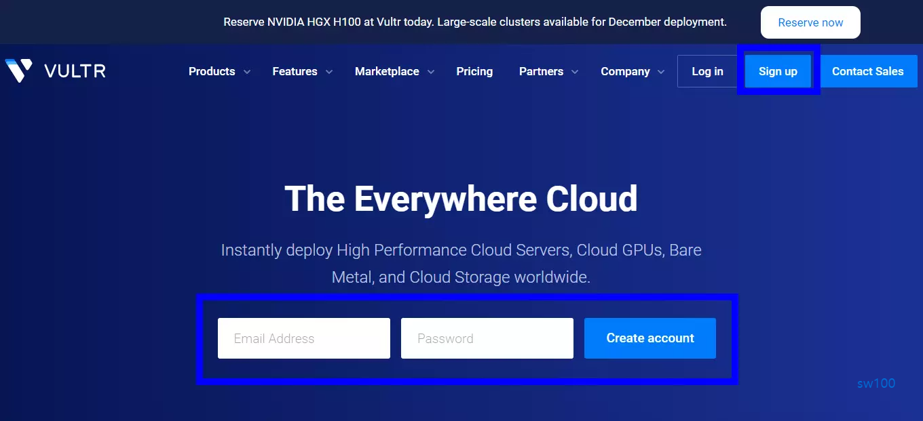Click the highlighted Sign up button

point(778,71)
